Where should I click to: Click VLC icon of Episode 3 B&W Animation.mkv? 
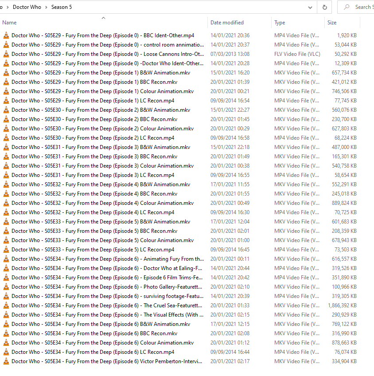click(x=6, y=147)
